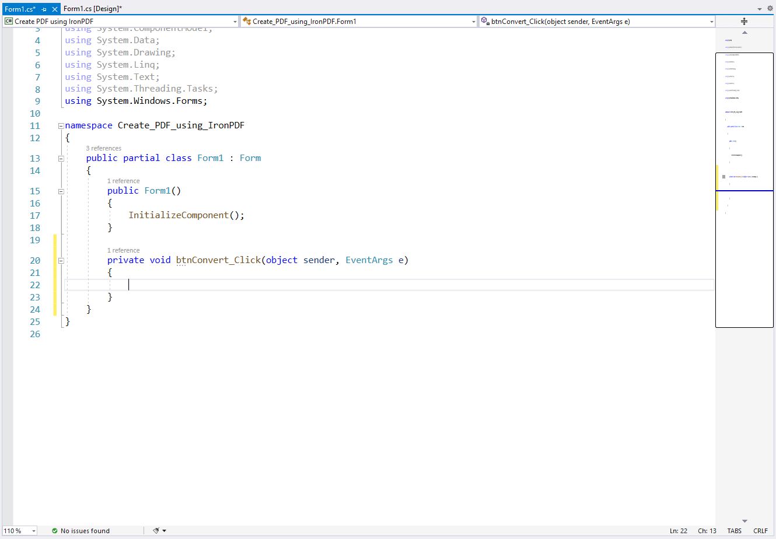Collapse the btnConvert_Click method block
The height and width of the screenshot is (539, 776).
pyautogui.click(x=61, y=261)
